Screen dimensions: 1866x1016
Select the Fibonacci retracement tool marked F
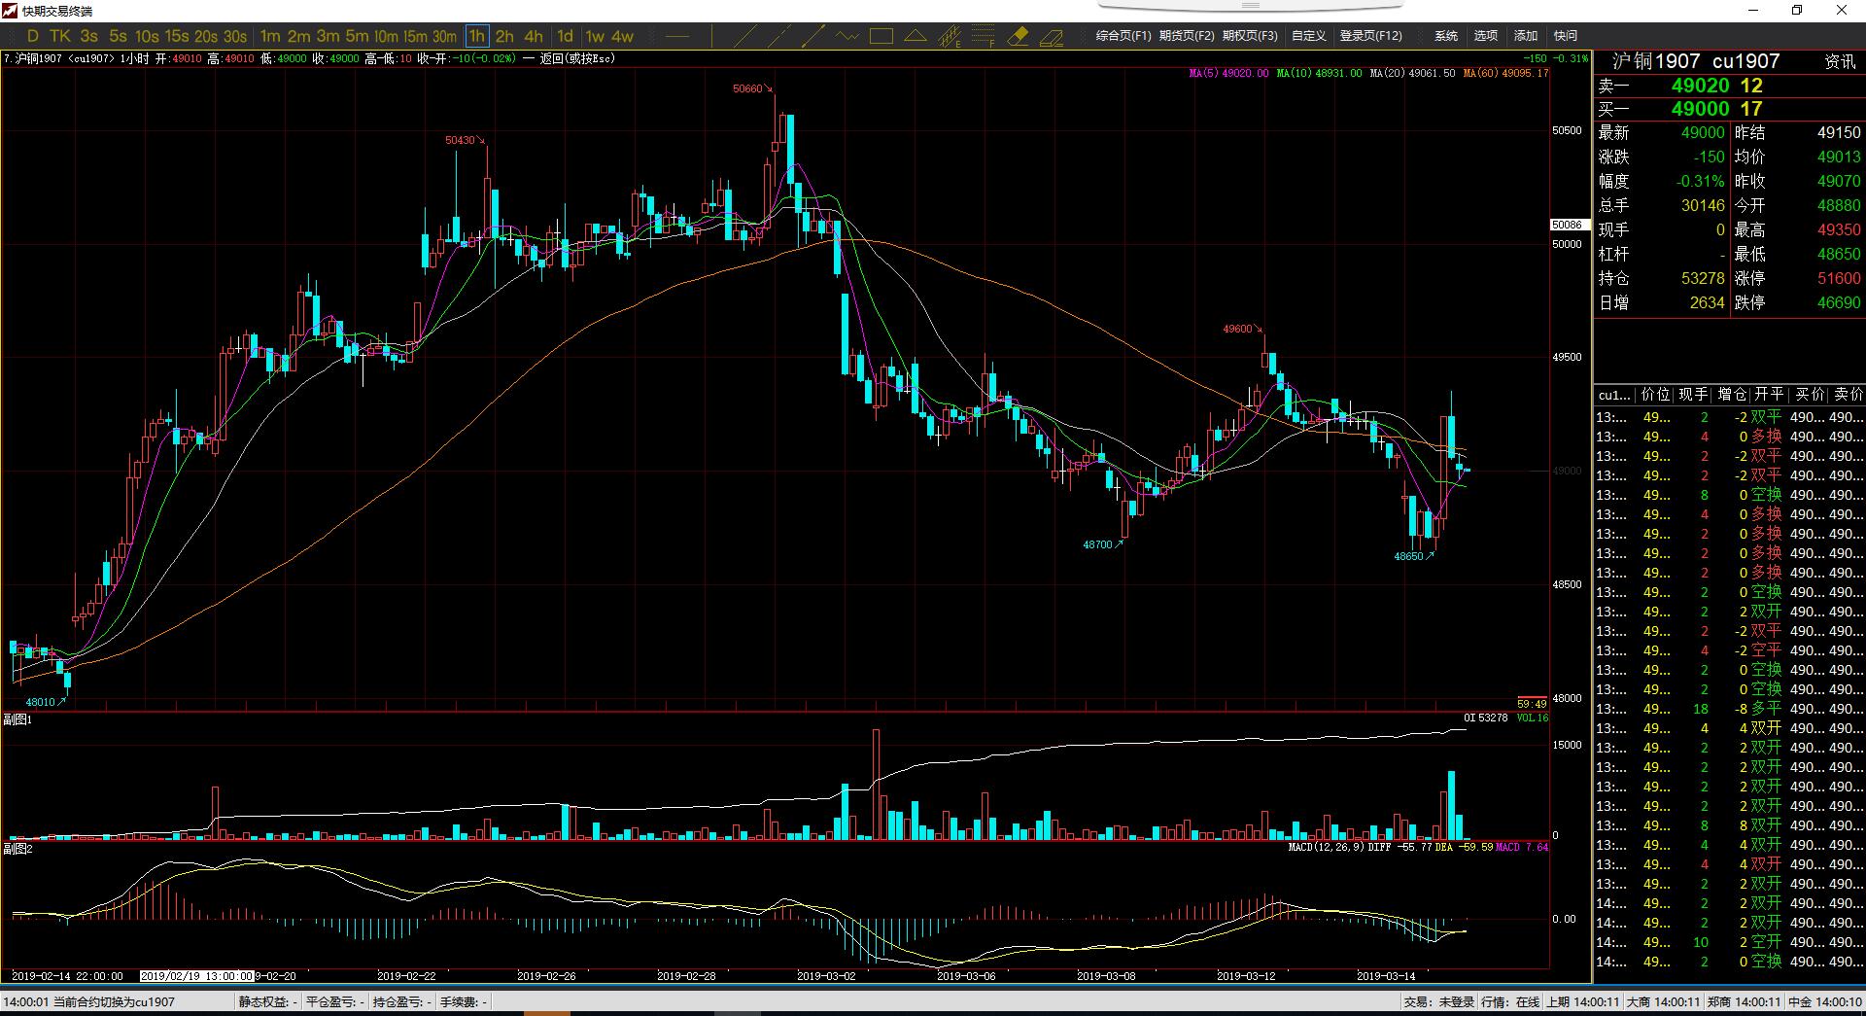(x=984, y=36)
